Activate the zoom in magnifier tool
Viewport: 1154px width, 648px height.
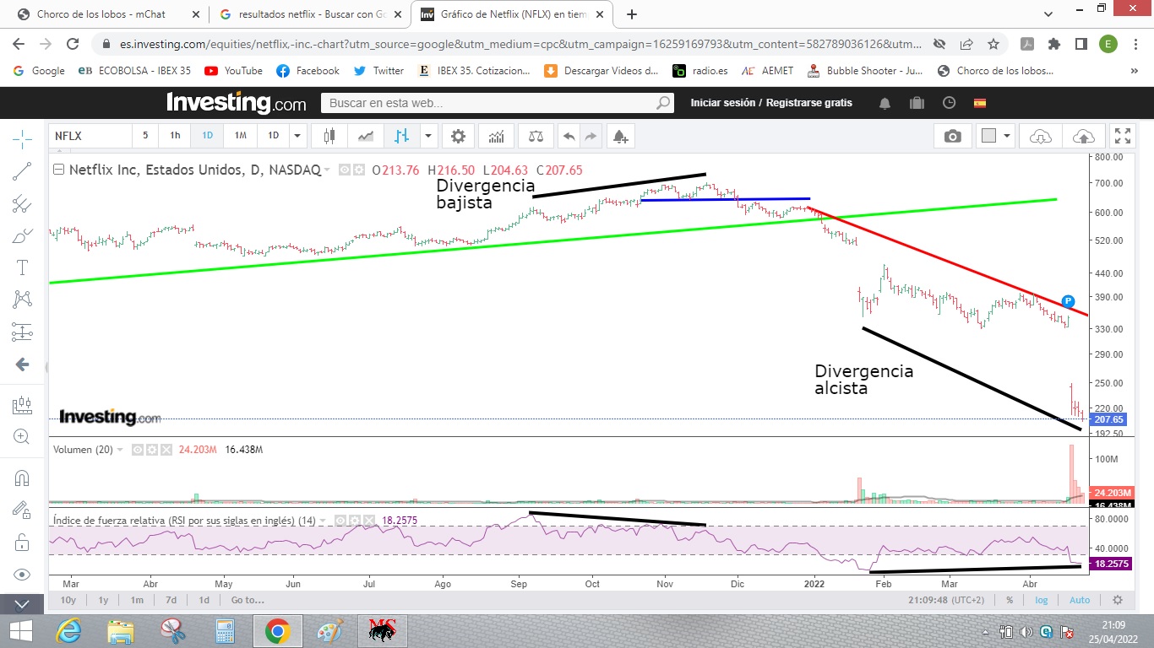(x=22, y=437)
